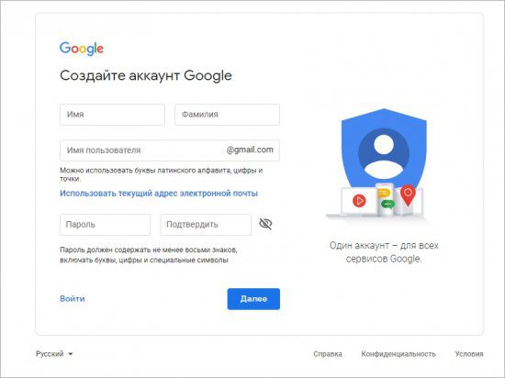This screenshot has width=505, height=378.
Task: Click the yellow message bubble on phone illustration
Action: pyautogui.click(x=384, y=193)
